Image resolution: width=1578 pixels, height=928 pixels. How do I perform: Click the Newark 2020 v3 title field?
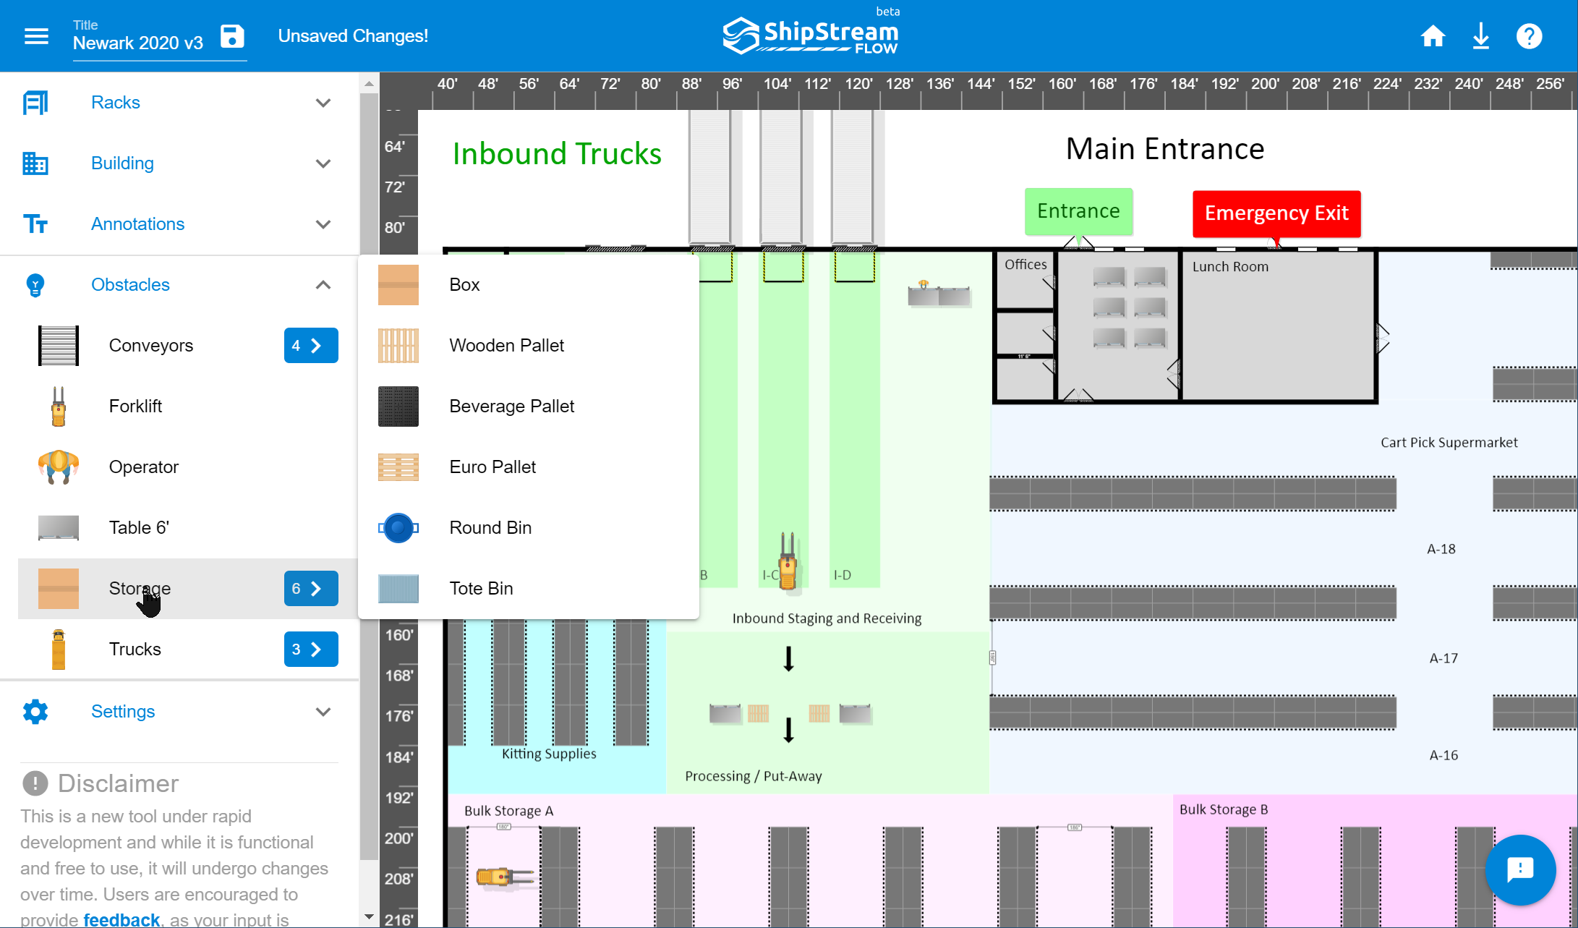coord(138,43)
